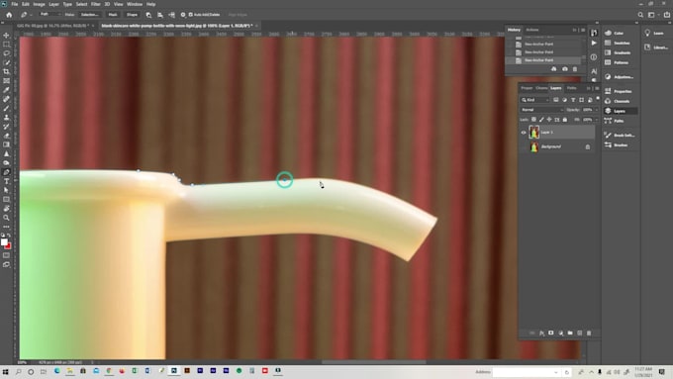Open the Pen tool preset picker arrow
673x379 pixels.
[31, 15]
